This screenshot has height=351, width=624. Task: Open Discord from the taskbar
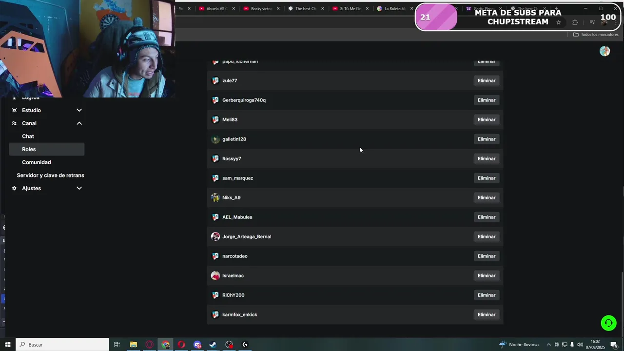(197, 345)
